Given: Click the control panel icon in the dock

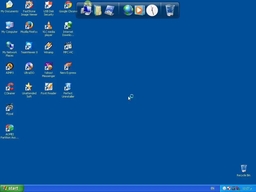Looking at the screenshot, I should (109, 10).
